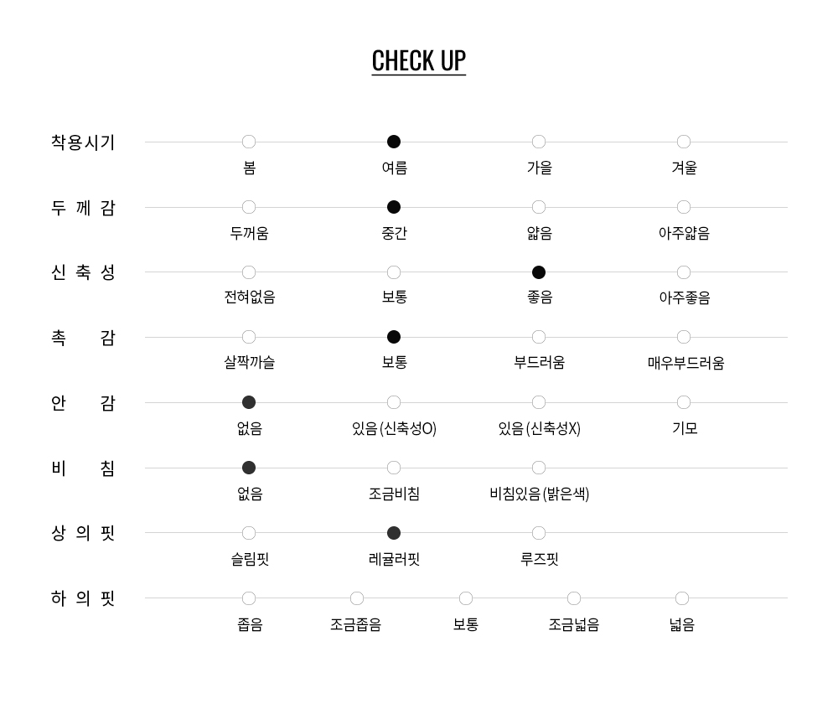838x714 pixels.
Task: Click the CHECK UP heading
Action: click(x=419, y=60)
